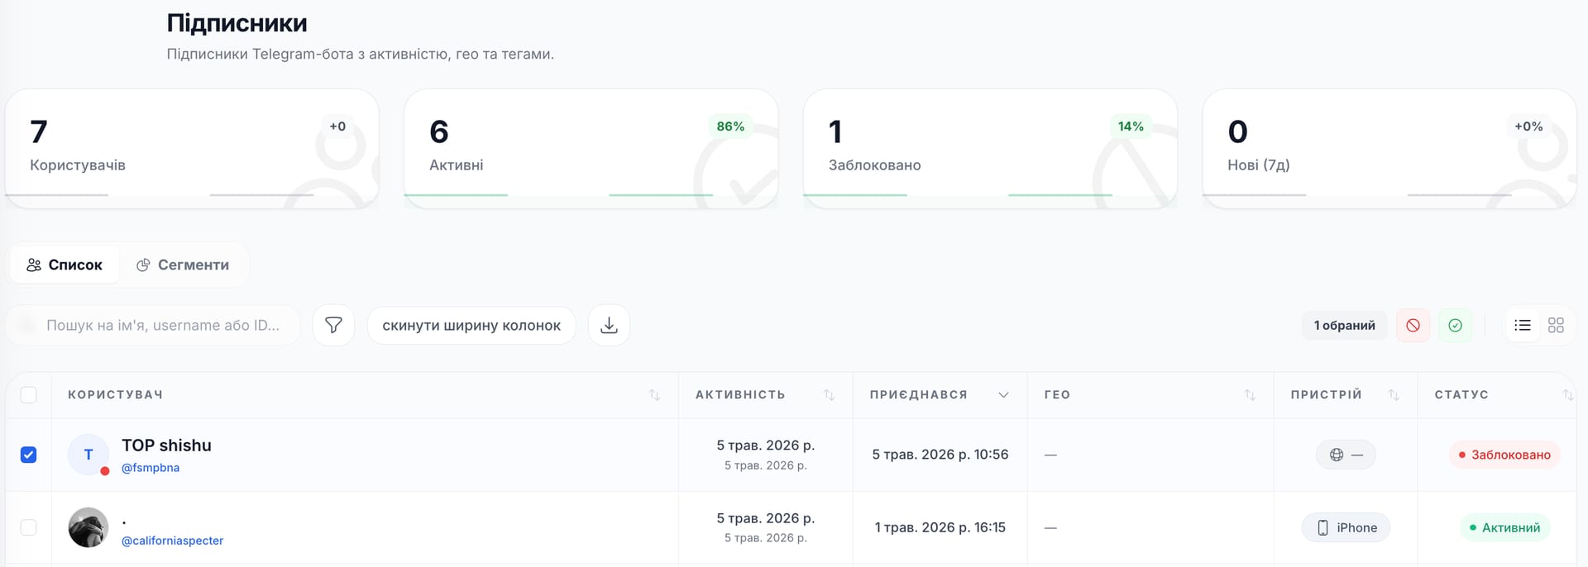The height and width of the screenshot is (567, 1588).
Task: Open the californiaspecter profile photo
Action: (x=88, y=527)
